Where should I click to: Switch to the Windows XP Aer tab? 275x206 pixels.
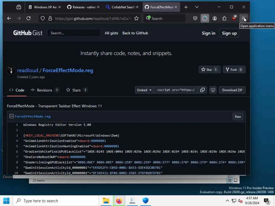coord(45,7)
